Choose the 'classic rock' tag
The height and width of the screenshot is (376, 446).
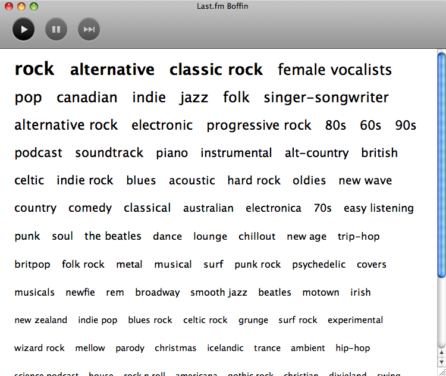pos(216,70)
